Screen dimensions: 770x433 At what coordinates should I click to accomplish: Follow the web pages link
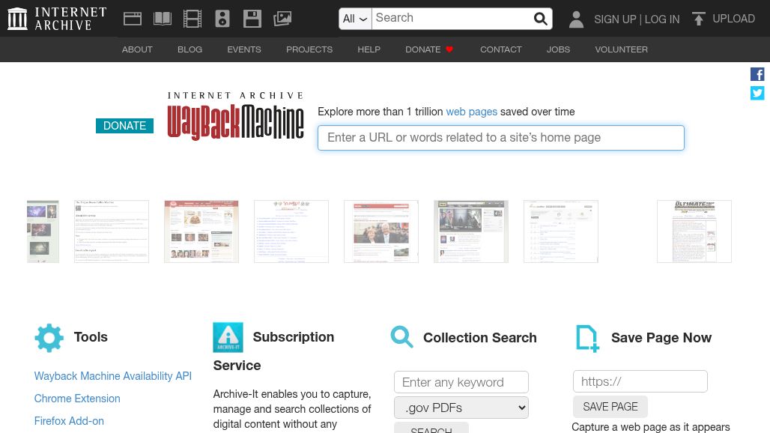(x=471, y=112)
